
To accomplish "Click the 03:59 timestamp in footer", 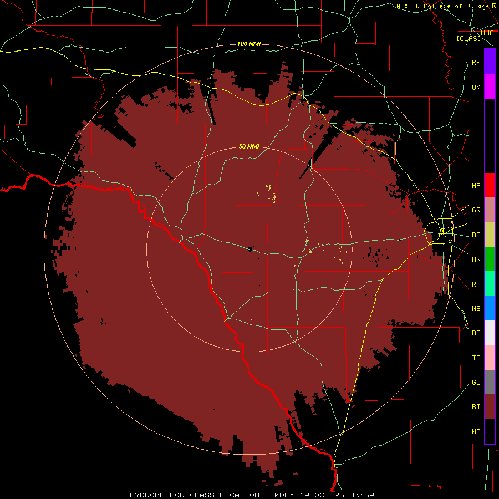I will coord(361,495).
